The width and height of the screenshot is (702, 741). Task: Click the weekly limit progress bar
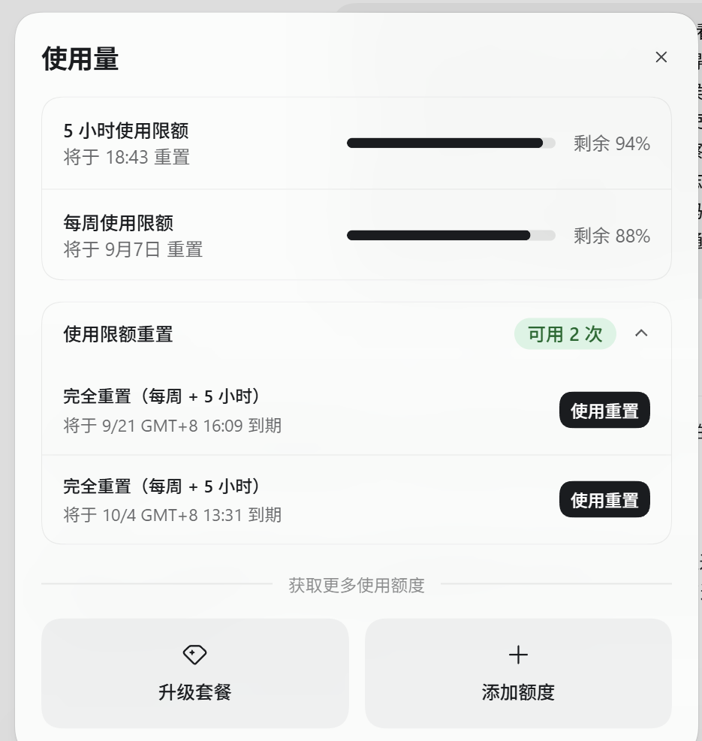click(x=451, y=235)
